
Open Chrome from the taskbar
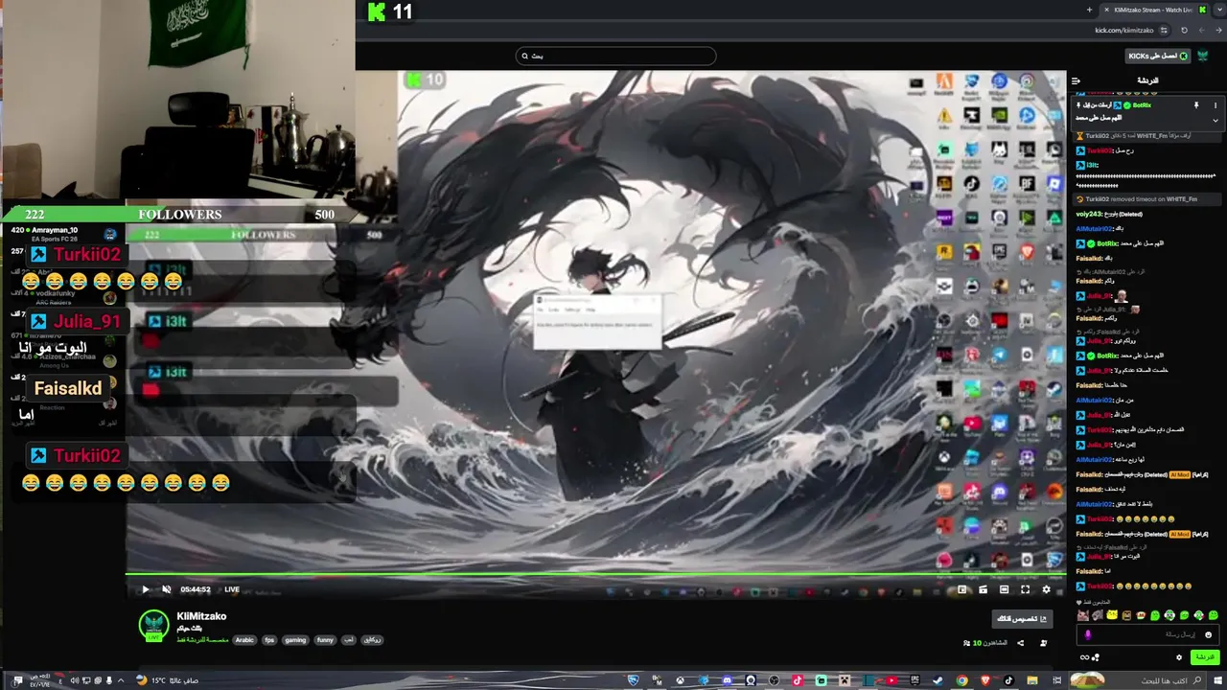961,680
